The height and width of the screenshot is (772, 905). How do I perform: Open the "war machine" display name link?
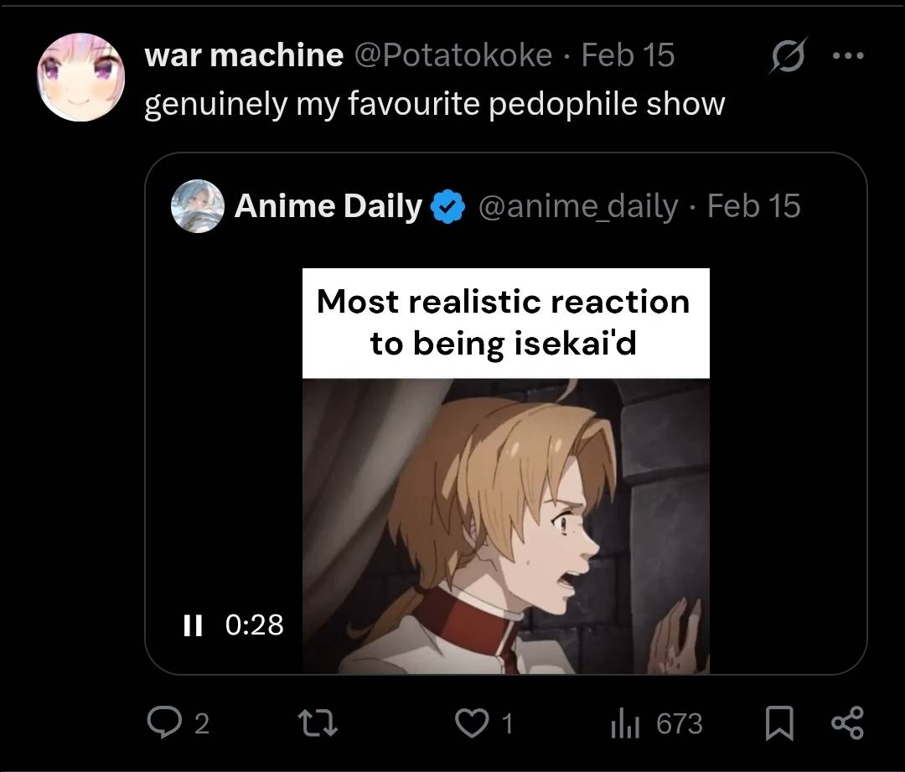[x=244, y=55]
